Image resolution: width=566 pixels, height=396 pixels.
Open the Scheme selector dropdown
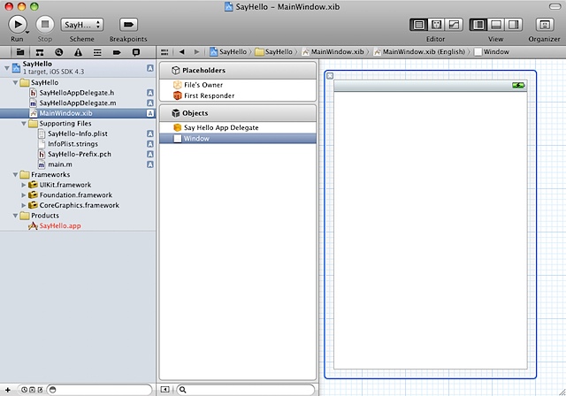click(81, 25)
